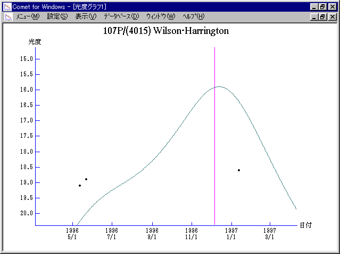This screenshot has height=254, width=340.
Task: Click the 107P/(4015) Wilson-Harrington graph title
Action: [165, 31]
